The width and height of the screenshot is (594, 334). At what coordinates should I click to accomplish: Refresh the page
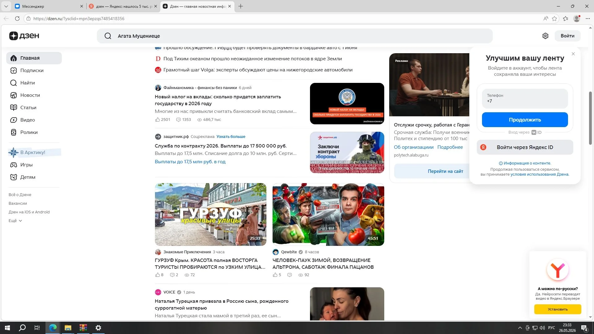[17, 19]
